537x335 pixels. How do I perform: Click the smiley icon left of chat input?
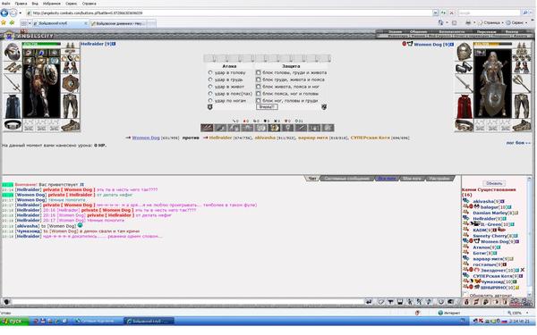point(6,302)
